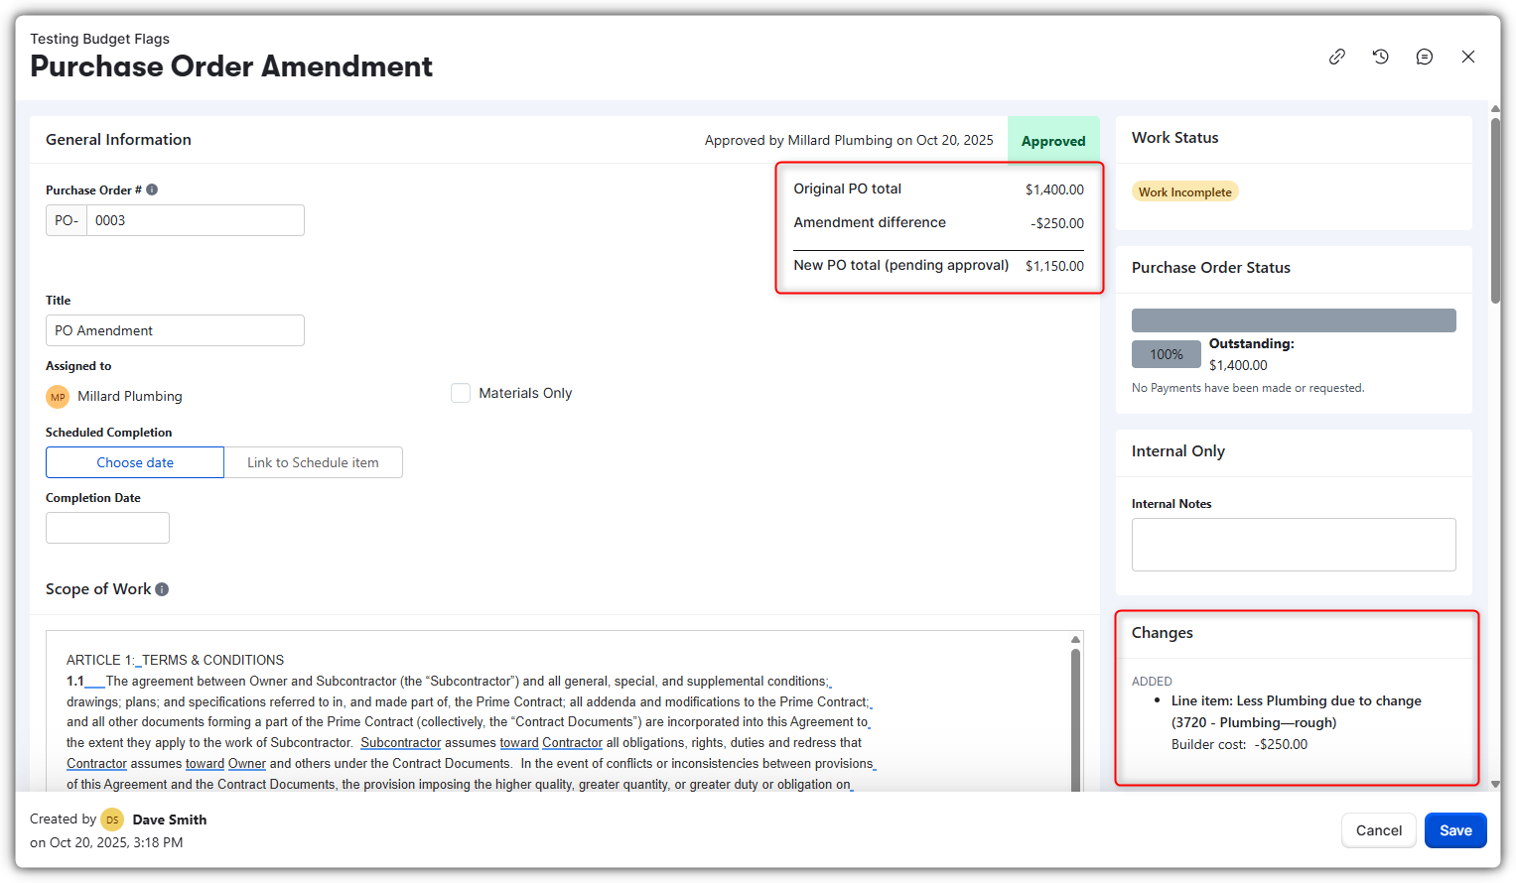
Task: Click the gray Outstanding progress bar
Action: (x=1294, y=319)
